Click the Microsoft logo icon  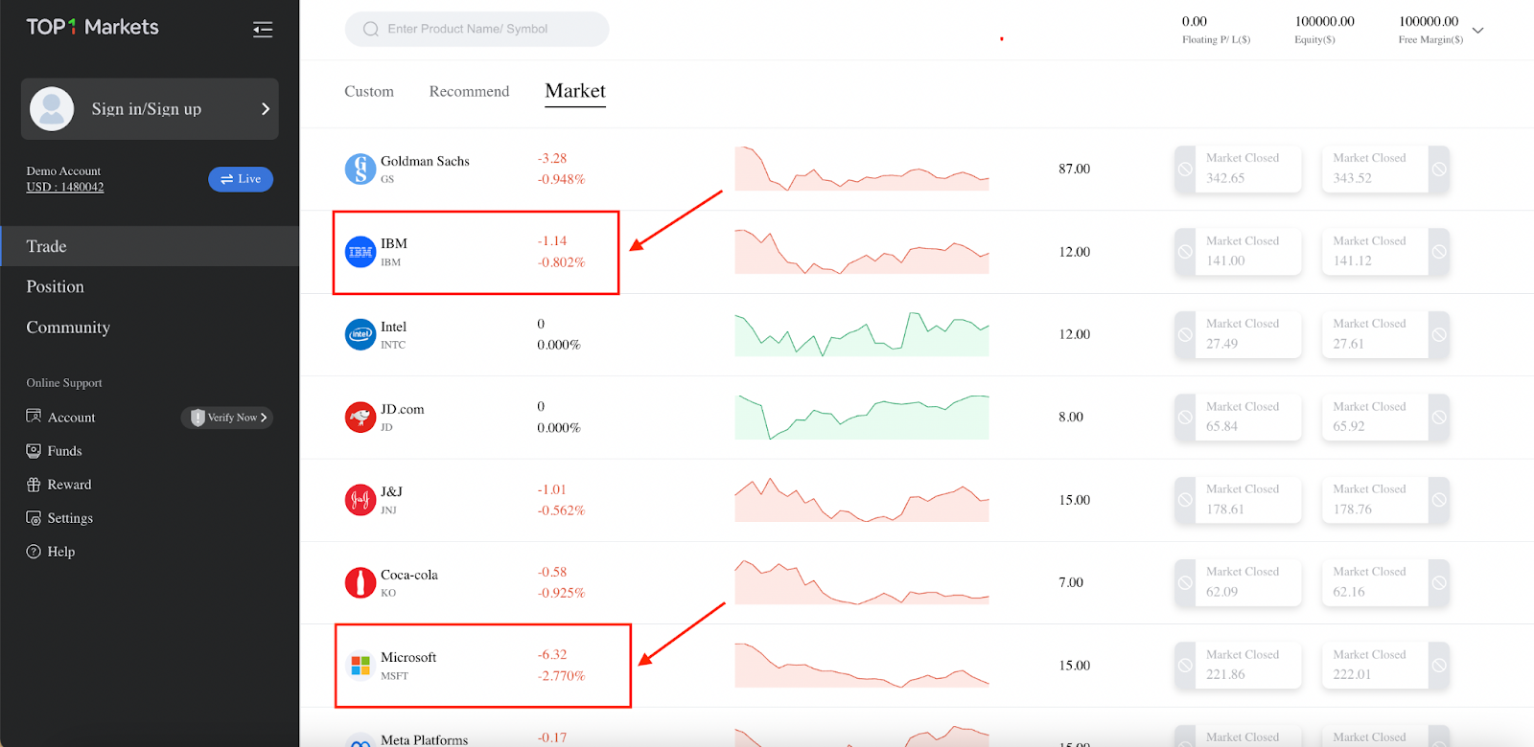tap(360, 665)
